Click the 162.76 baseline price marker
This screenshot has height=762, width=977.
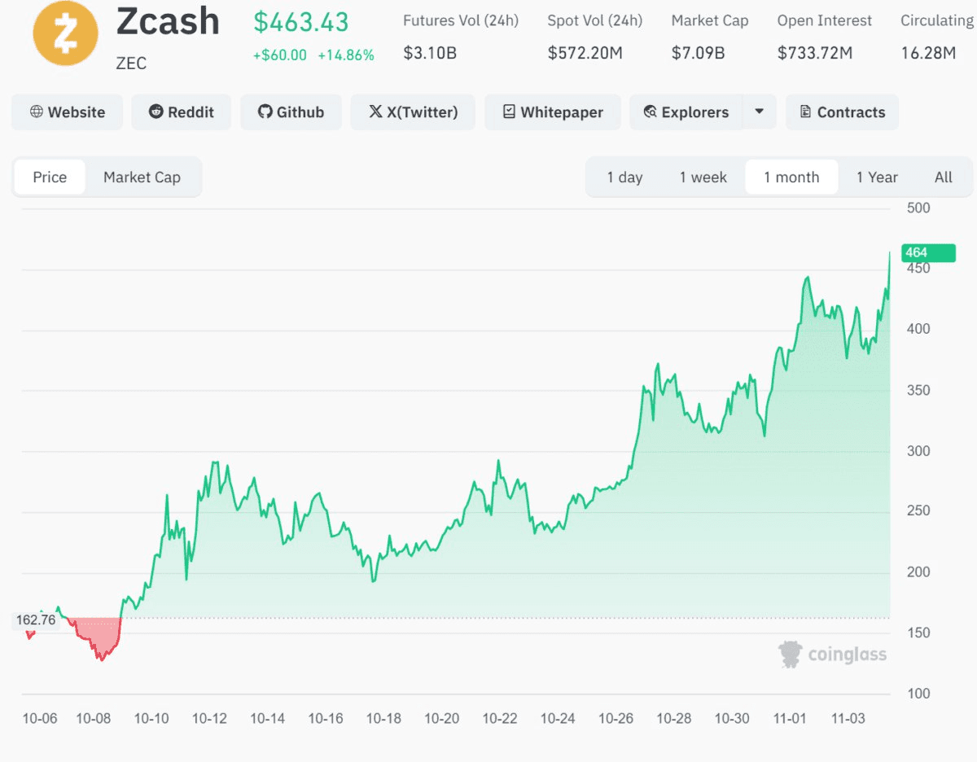36,620
